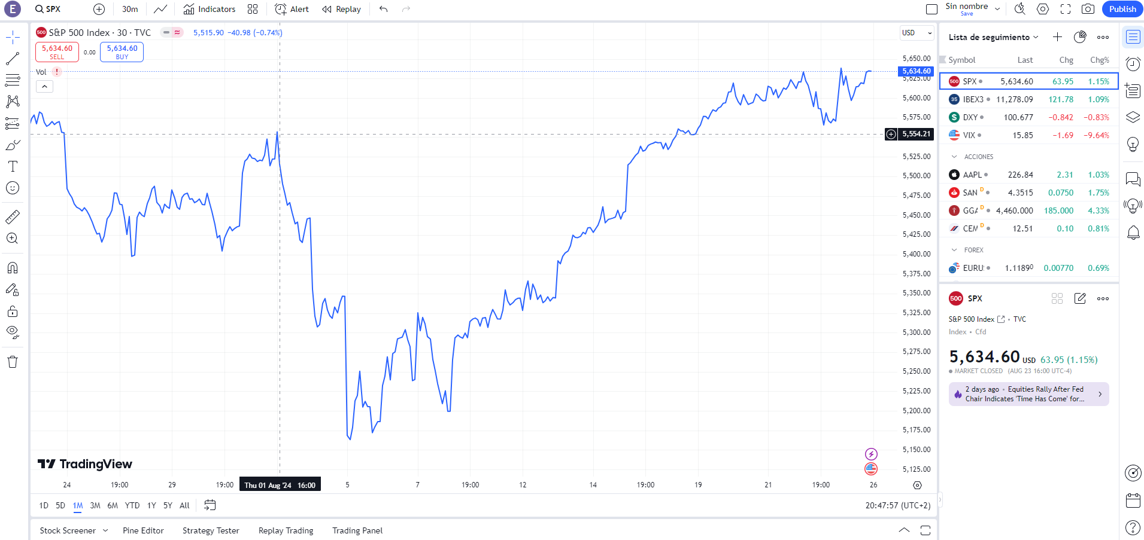This screenshot has width=1144, height=540.
Task: Select the text annotation tool
Action: (x=13, y=166)
